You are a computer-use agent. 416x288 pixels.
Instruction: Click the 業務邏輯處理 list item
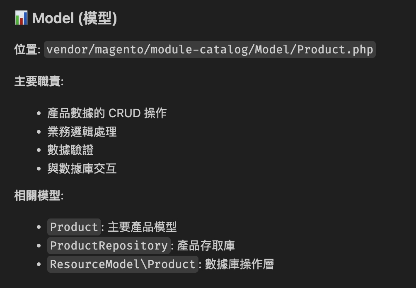(82, 132)
